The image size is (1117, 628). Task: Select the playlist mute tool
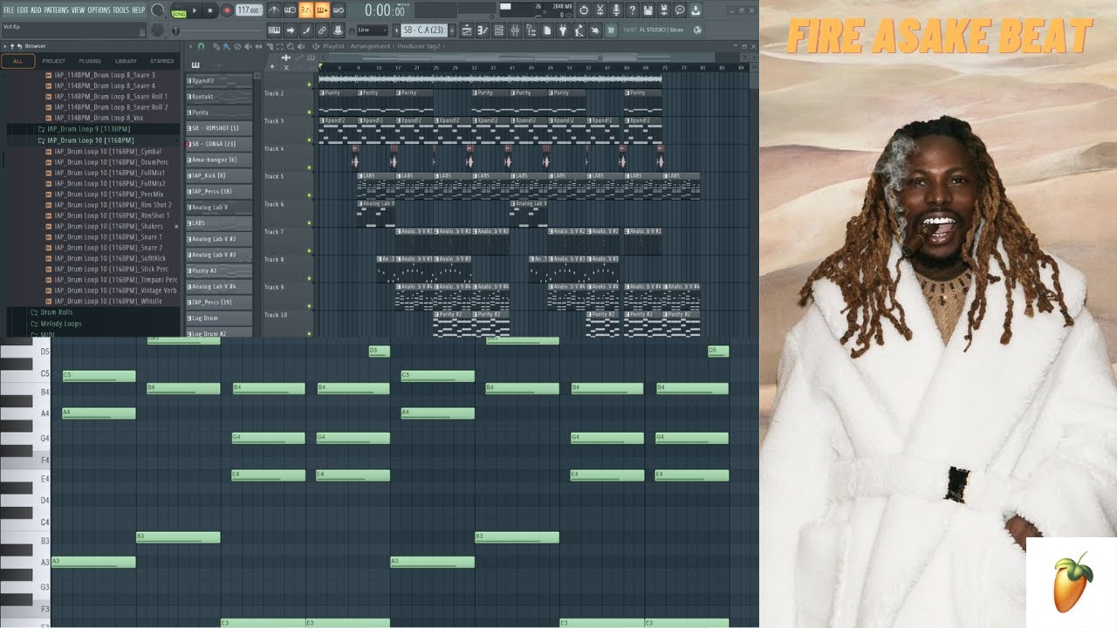tap(248, 46)
